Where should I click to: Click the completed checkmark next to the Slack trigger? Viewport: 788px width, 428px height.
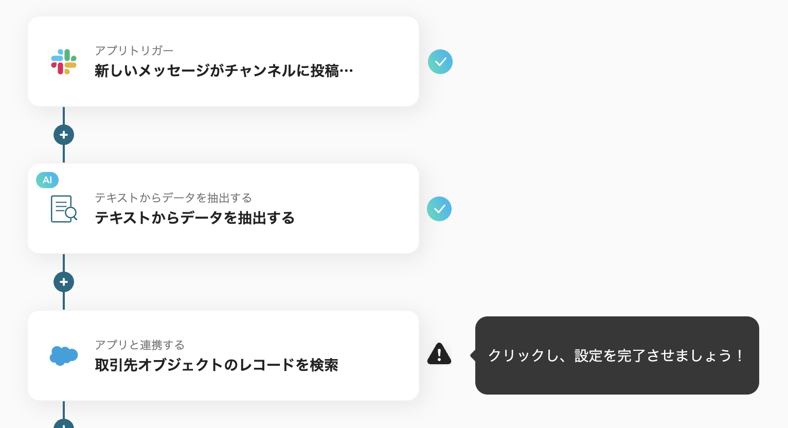(440, 62)
